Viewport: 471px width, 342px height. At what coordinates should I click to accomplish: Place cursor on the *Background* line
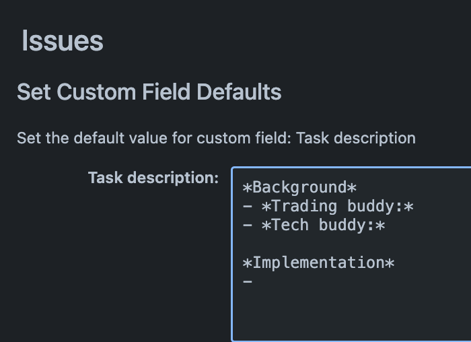click(x=299, y=188)
